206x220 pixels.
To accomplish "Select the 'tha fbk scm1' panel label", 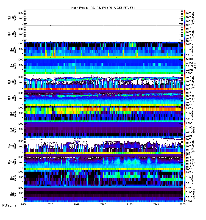I will (x=13, y=66).
